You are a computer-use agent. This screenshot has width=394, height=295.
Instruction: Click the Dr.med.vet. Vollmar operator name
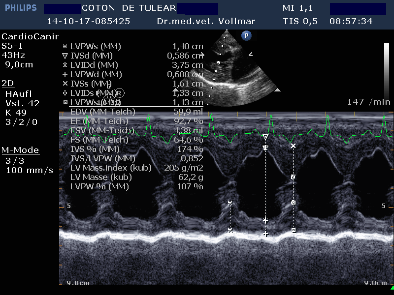coord(213,22)
